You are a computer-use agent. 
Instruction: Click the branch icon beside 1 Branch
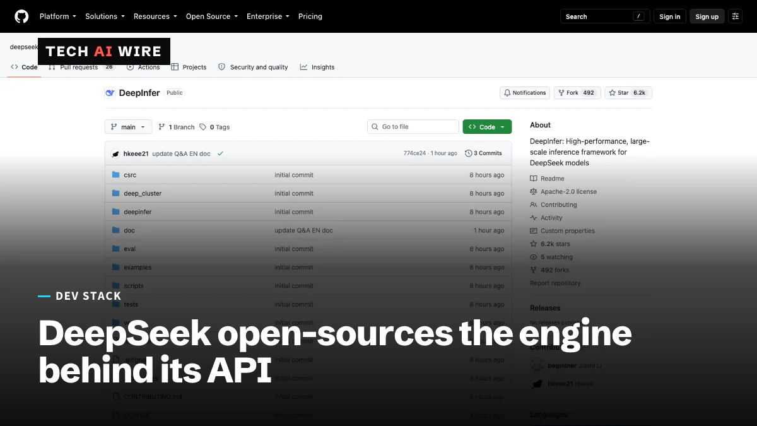coord(162,127)
